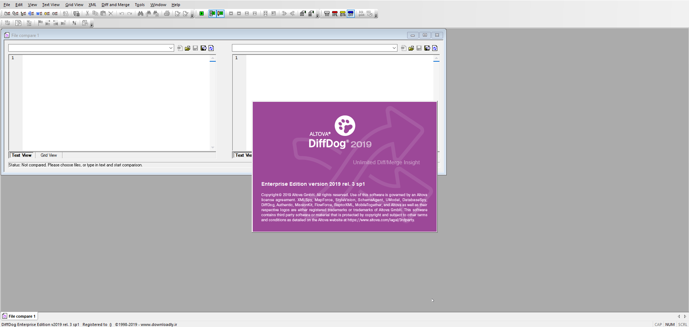The height and width of the screenshot is (327, 689).
Task: Toggle quick comparison mode button
Action: click(x=362, y=14)
